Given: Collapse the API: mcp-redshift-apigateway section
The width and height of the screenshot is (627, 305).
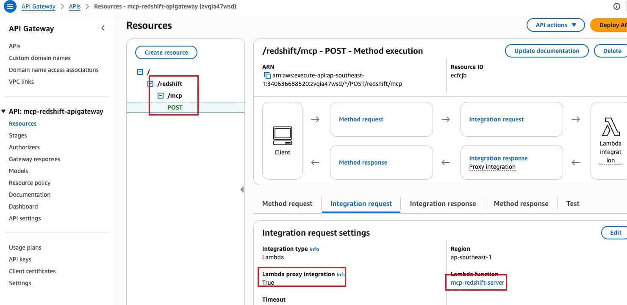Looking at the screenshot, I should click(4, 111).
